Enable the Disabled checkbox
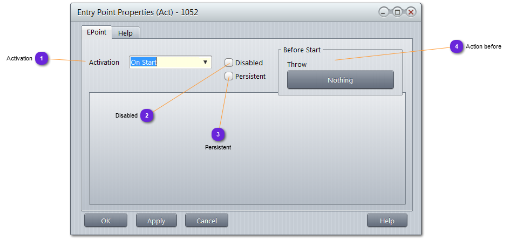Screen dimensions: 510x240 (x=229, y=63)
